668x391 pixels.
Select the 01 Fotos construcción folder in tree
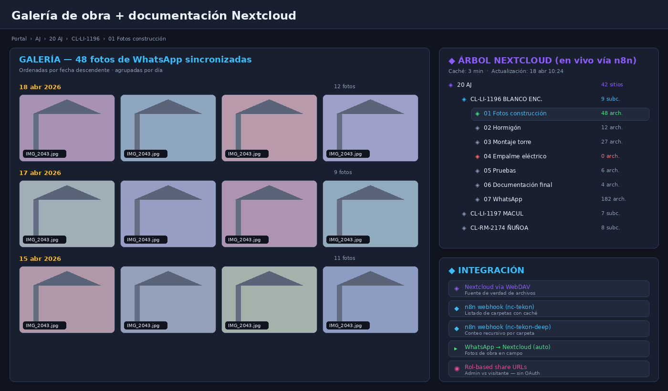pos(560,114)
